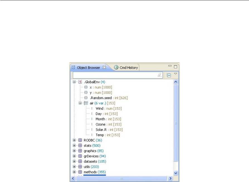Select 'Temp : int [153]' column
This screenshot has width=249, height=182.
pyautogui.click(x=108, y=135)
